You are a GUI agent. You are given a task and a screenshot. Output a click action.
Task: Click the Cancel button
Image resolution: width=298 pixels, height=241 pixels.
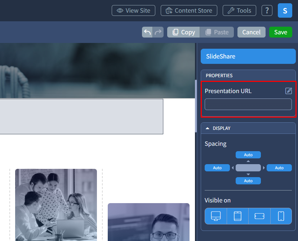(x=251, y=32)
